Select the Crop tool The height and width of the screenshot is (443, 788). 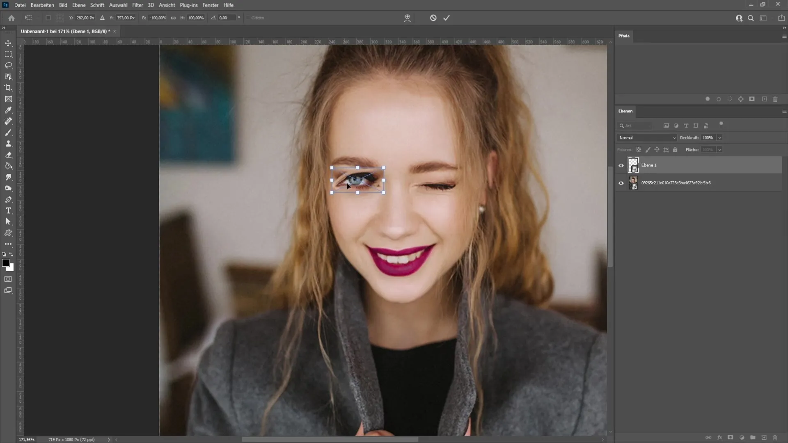tap(8, 87)
